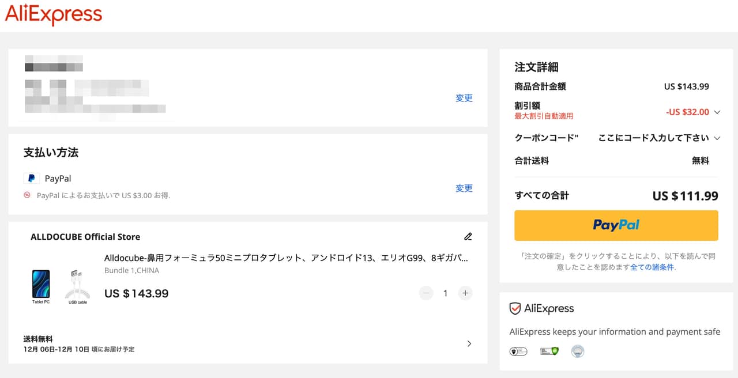The width and height of the screenshot is (738, 378).
Task: Expand the coupon code entry dropdown
Action: (717, 138)
